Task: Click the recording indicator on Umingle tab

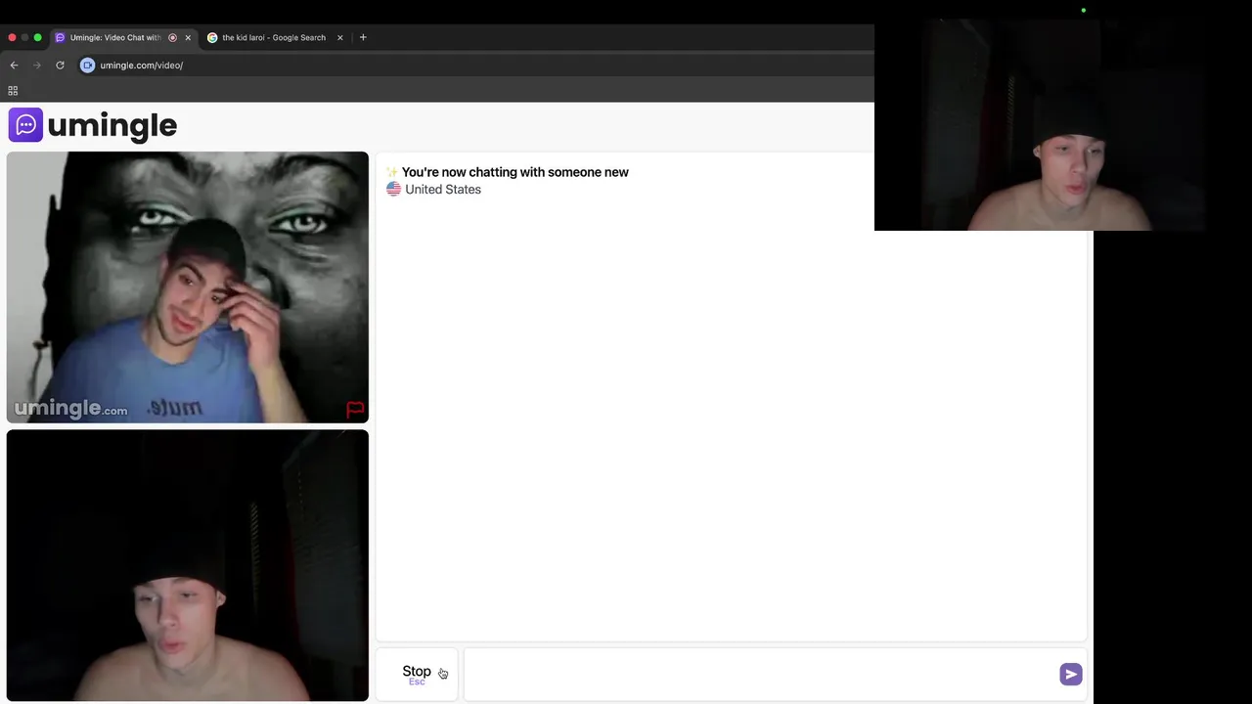Action: (x=172, y=37)
